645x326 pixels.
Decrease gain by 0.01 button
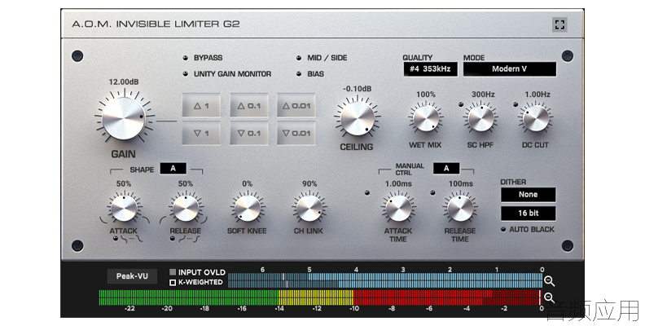tap(296, 134)
